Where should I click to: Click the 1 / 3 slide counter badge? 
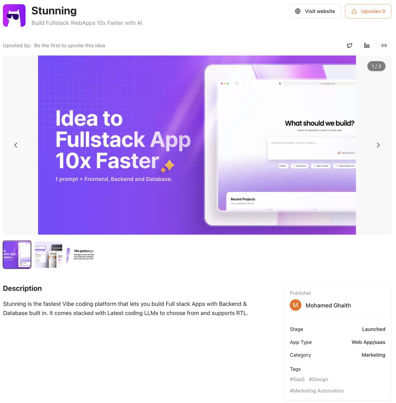(x=376, y=66)
